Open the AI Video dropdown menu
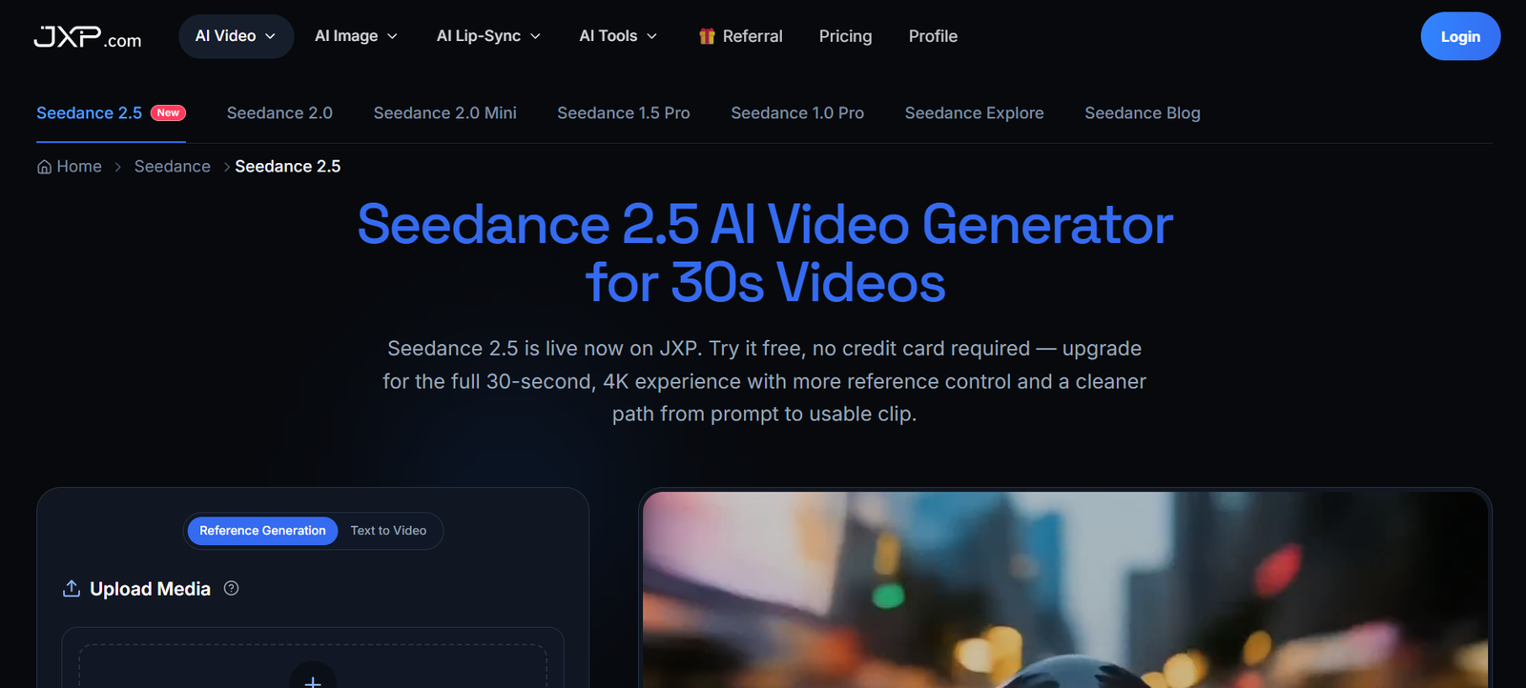Image resolution: width=1526 pixels, height=688 pixels. [x=236, y=36]
